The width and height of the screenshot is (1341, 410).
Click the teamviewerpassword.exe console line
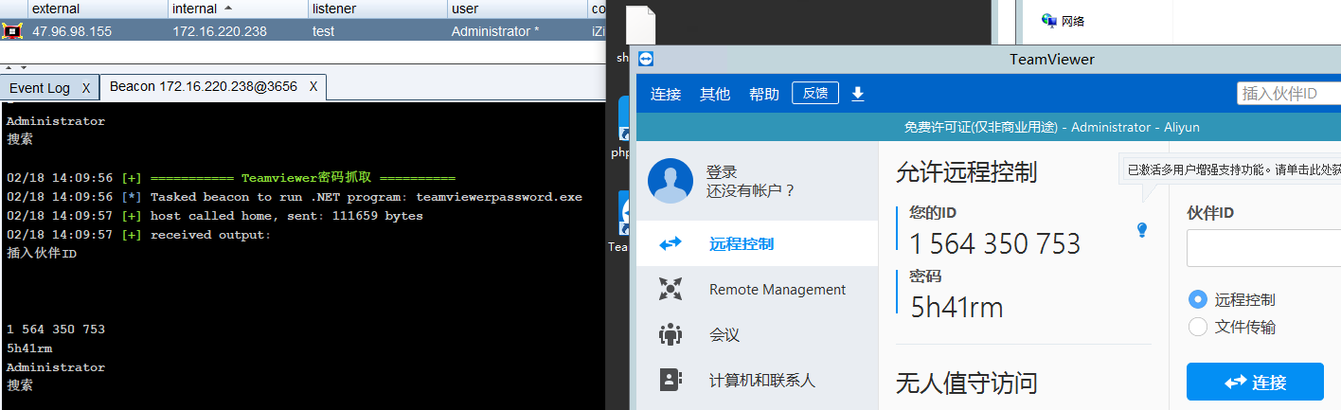[294, 197]
